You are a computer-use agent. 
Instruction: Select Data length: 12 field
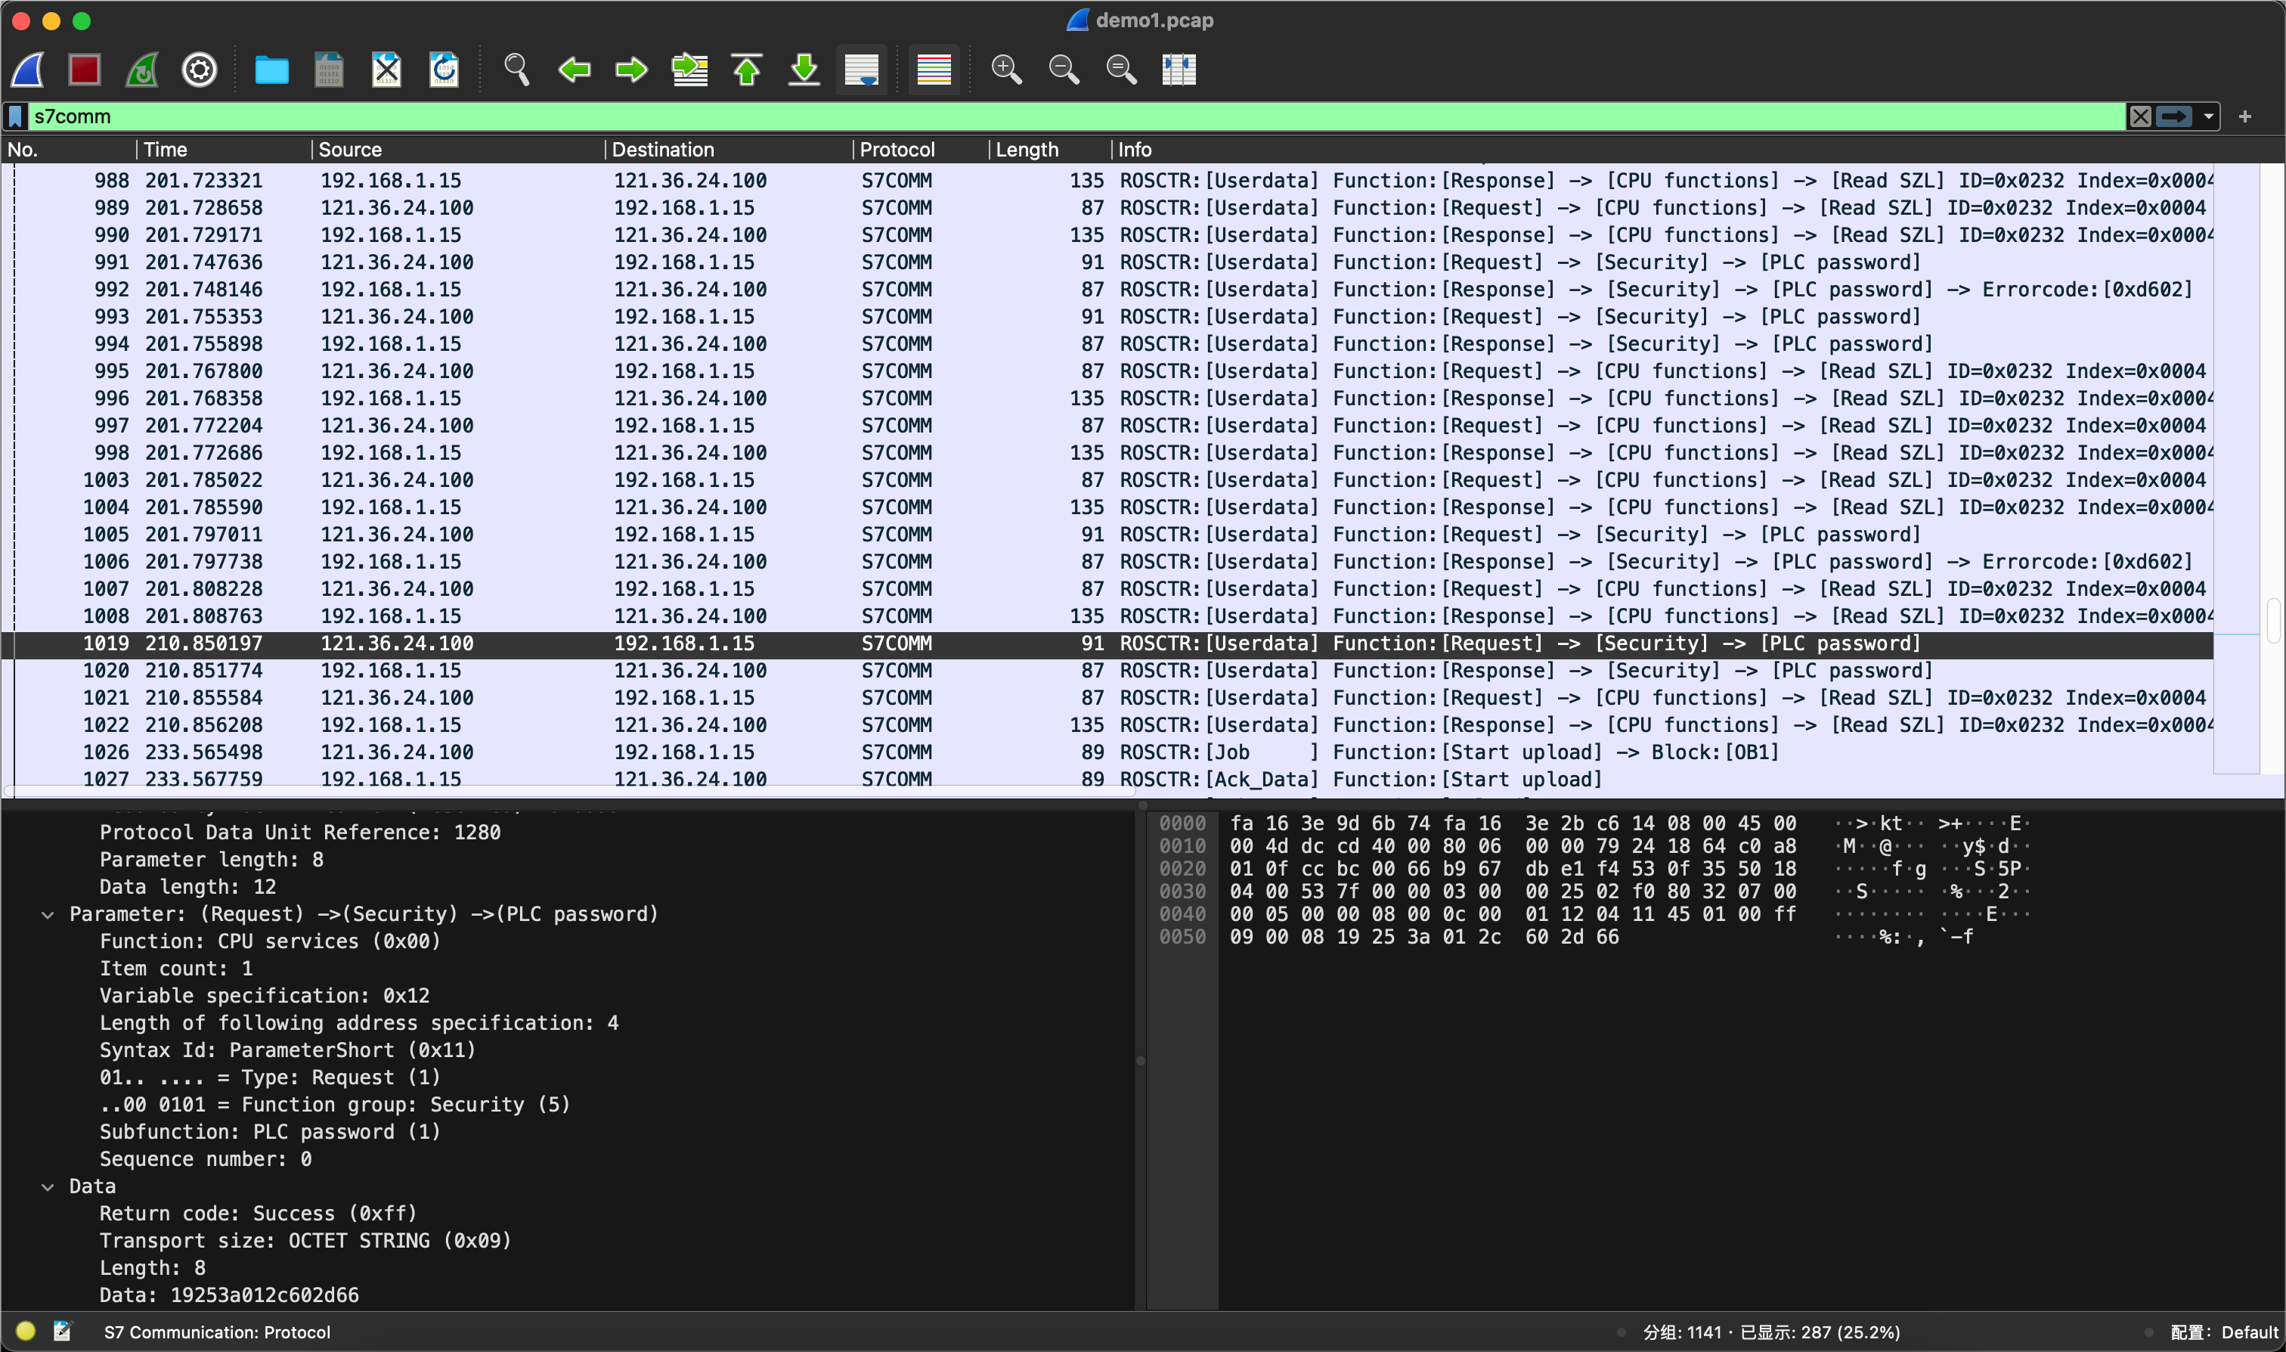click(x=187, y=888)
